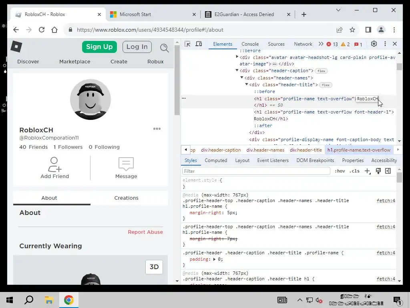
Task: Click the Report Abuse link
Action: pos(145,232)
